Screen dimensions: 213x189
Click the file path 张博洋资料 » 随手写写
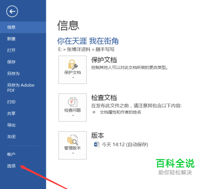point(91,49)
